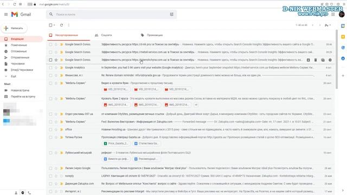Open Tasks in the side panel
347x195 pixels.
343,48
